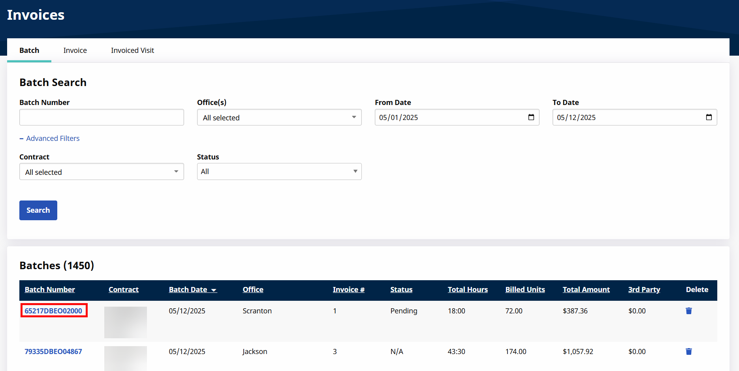This screenshot has height=371, width=739.
Task: Click the Search button
Action: coord(38,210)
